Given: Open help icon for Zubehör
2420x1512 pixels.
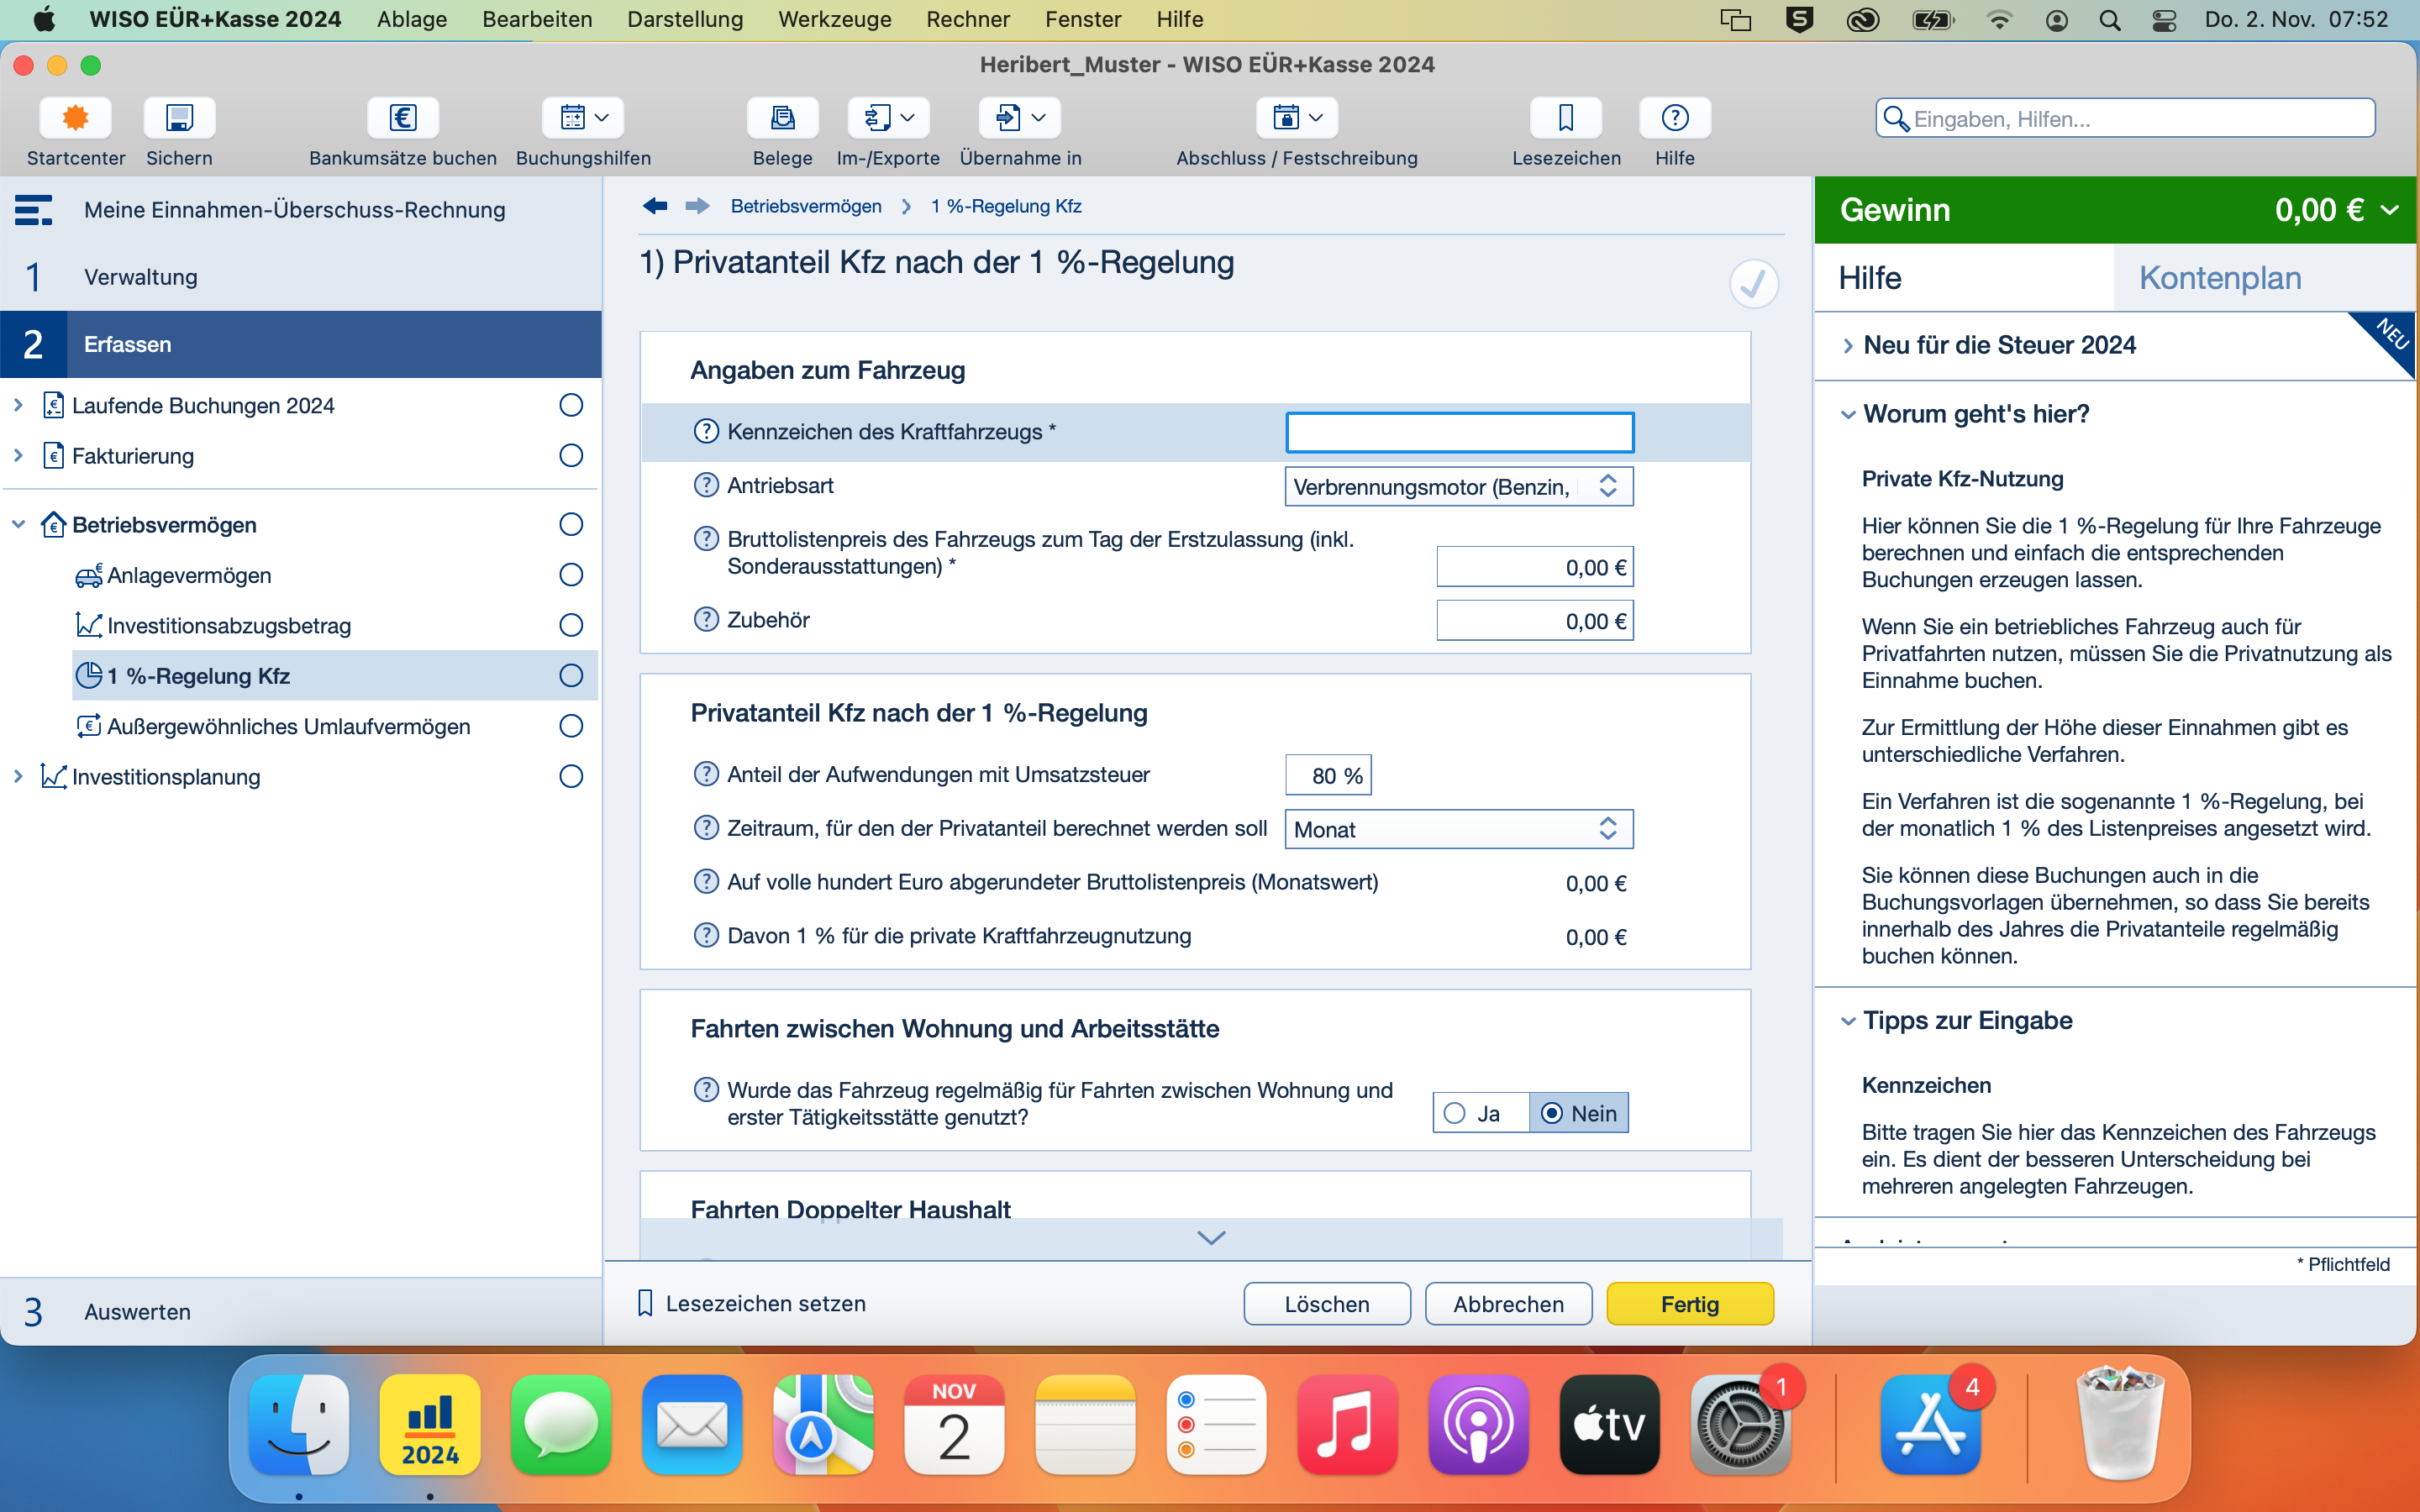Looking at the screenshot, I should click(x=706, y=619).
